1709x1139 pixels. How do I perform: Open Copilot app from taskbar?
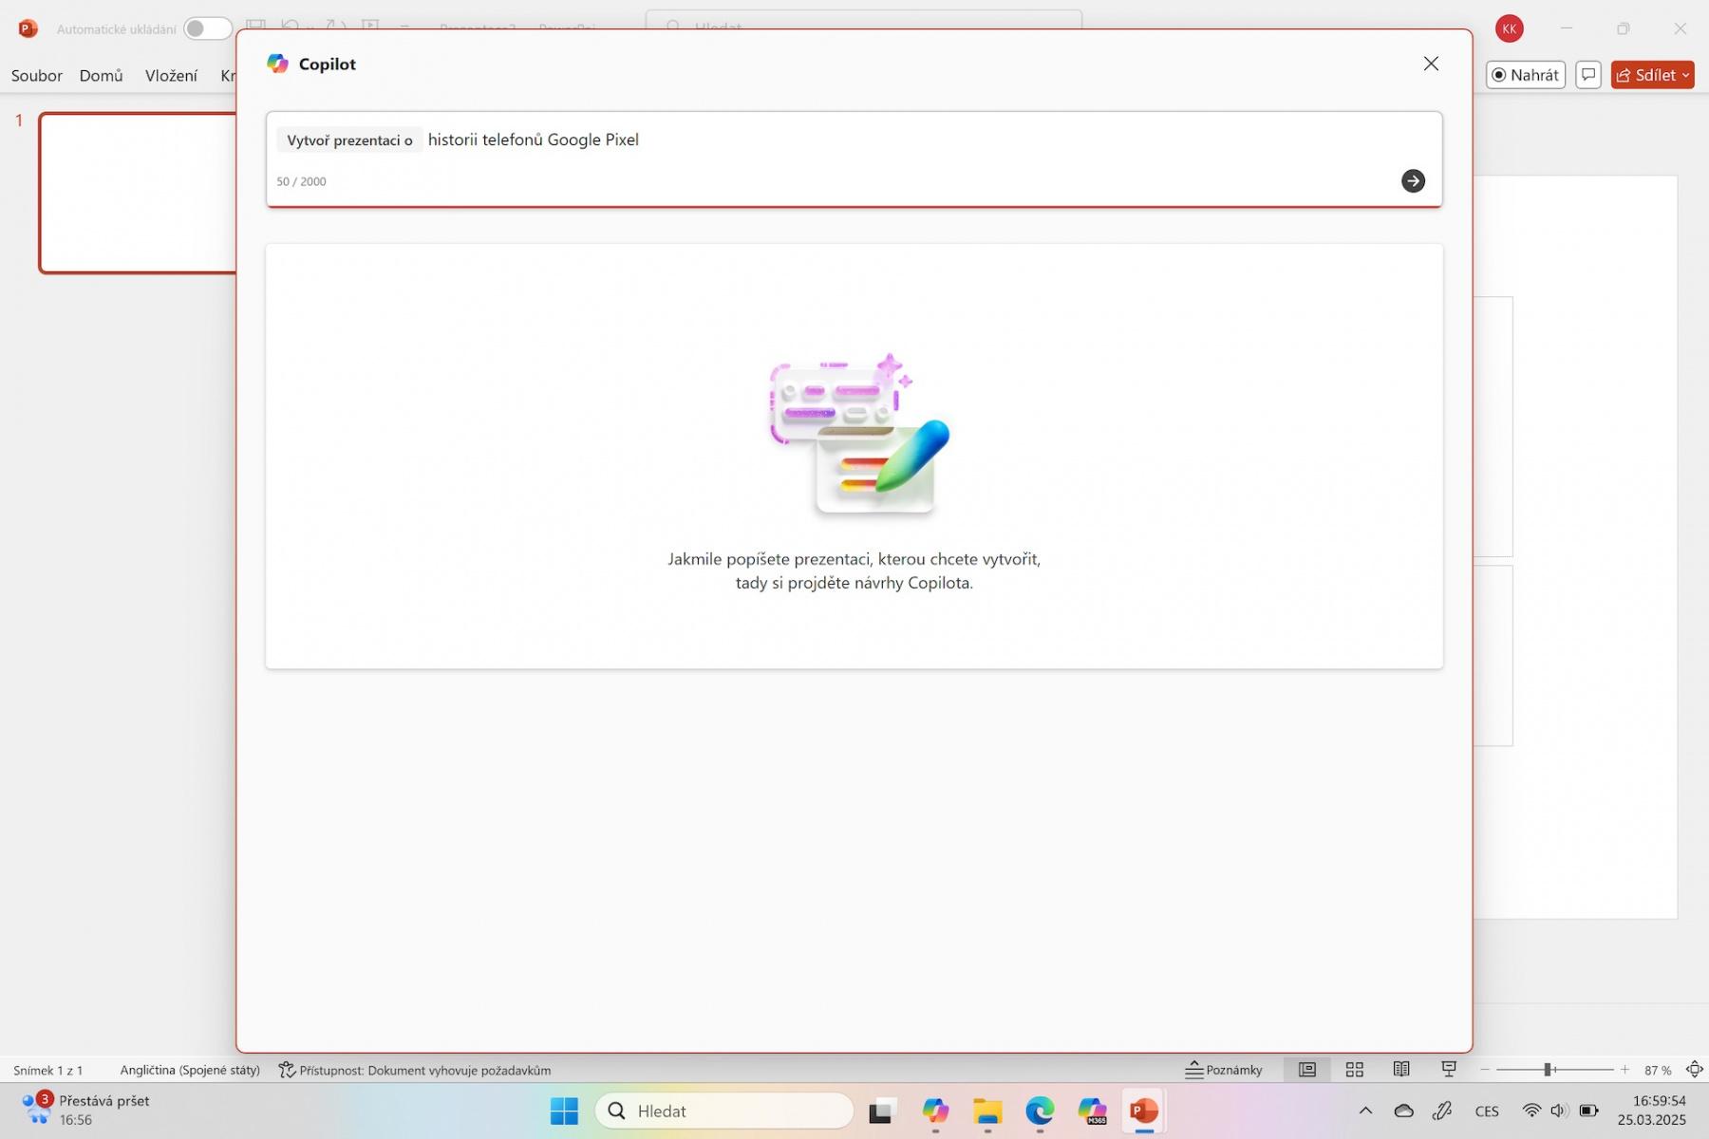pos(935,1111)
